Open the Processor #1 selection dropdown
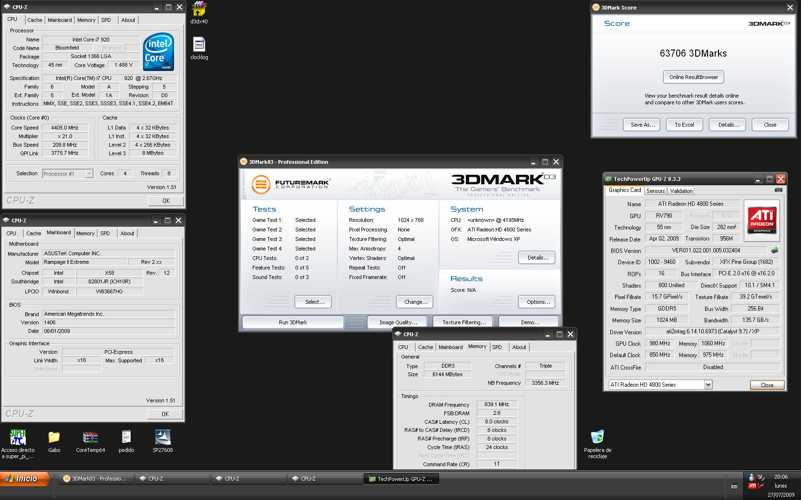Viewport: 801px width, 500px height. 68,174
